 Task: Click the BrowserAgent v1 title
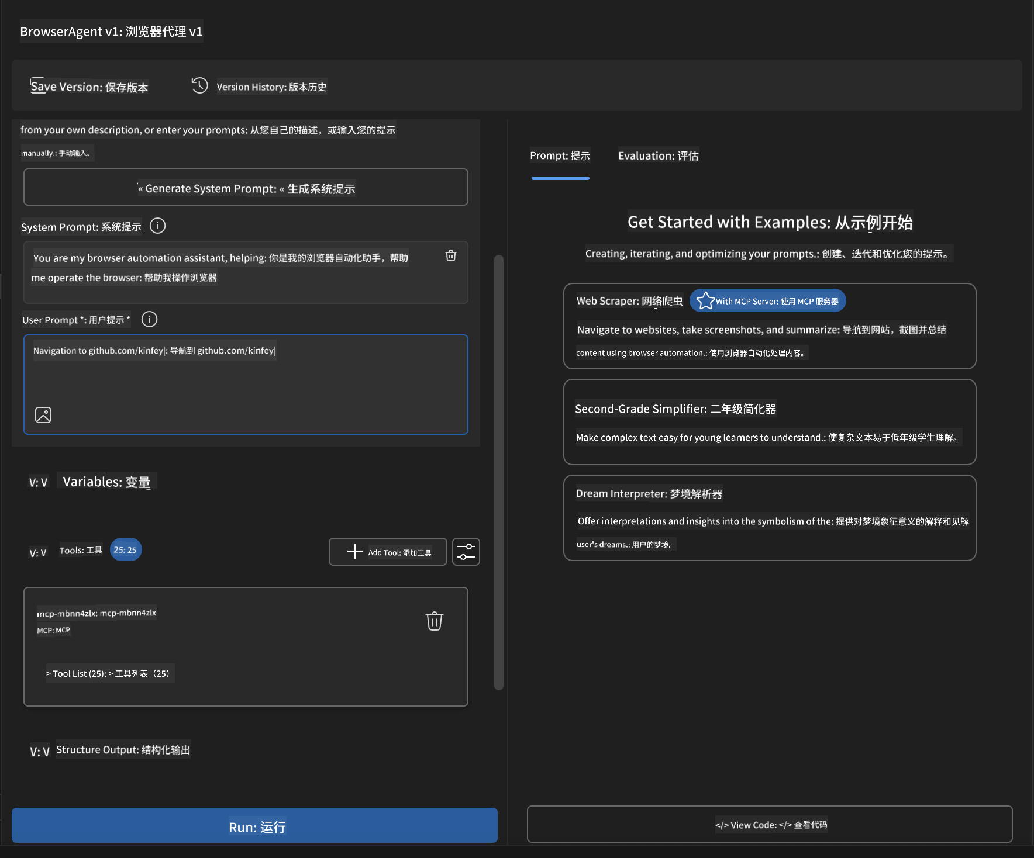111,31
